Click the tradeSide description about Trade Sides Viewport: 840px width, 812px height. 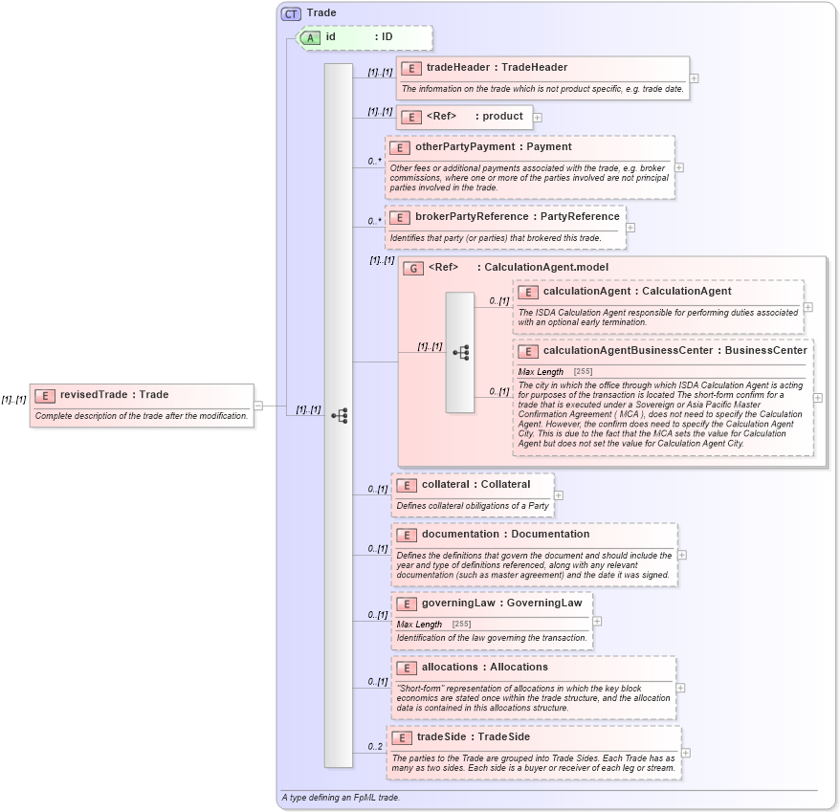(x=534, y=763)
